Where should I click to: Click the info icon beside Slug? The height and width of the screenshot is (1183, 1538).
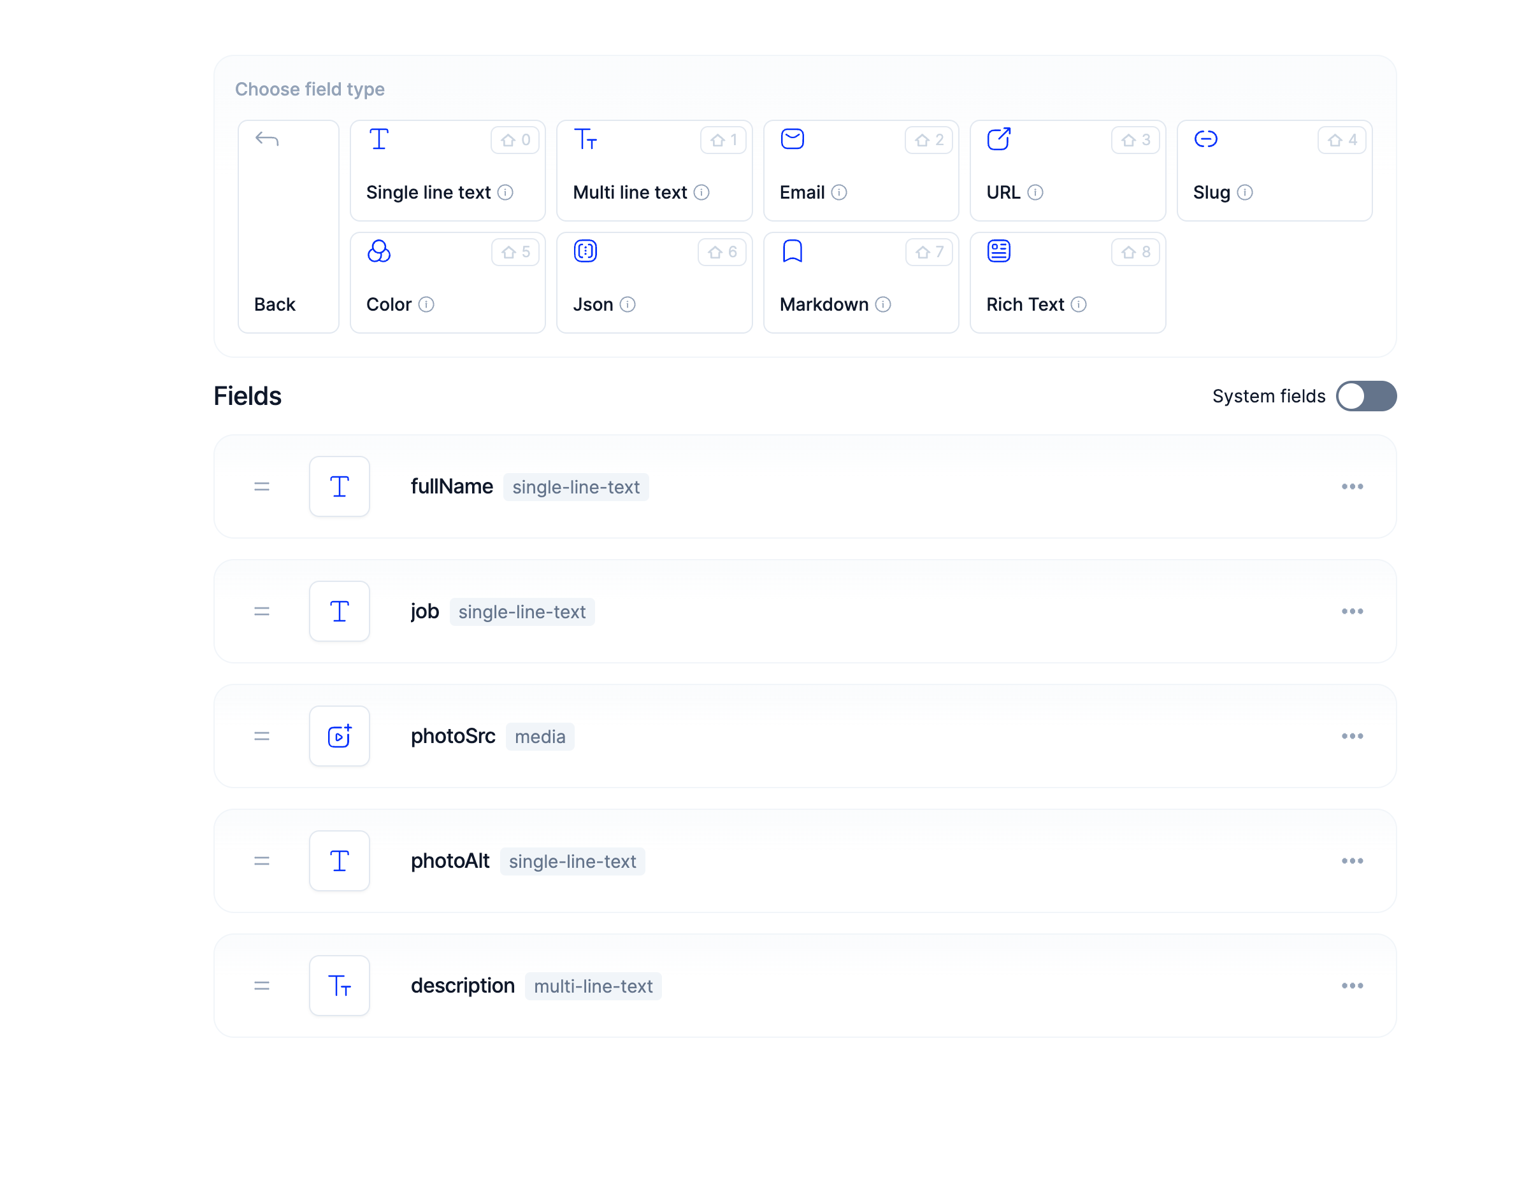coord(1244,193)
